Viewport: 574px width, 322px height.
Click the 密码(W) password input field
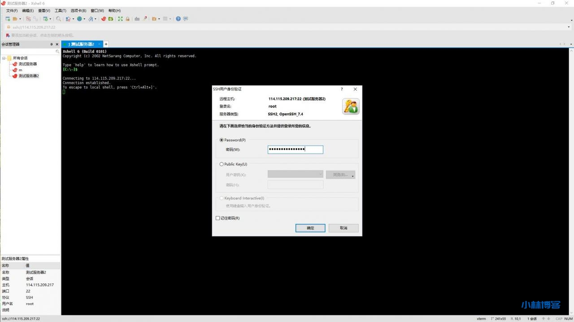click(x=295, y=150)
